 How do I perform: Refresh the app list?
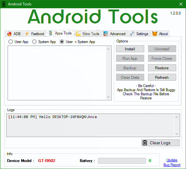pos(162,77)
